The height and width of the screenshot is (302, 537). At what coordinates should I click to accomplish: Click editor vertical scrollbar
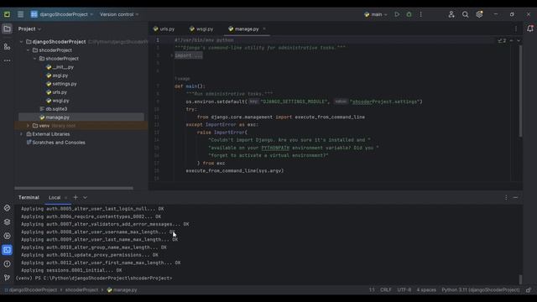click(520, 91)
